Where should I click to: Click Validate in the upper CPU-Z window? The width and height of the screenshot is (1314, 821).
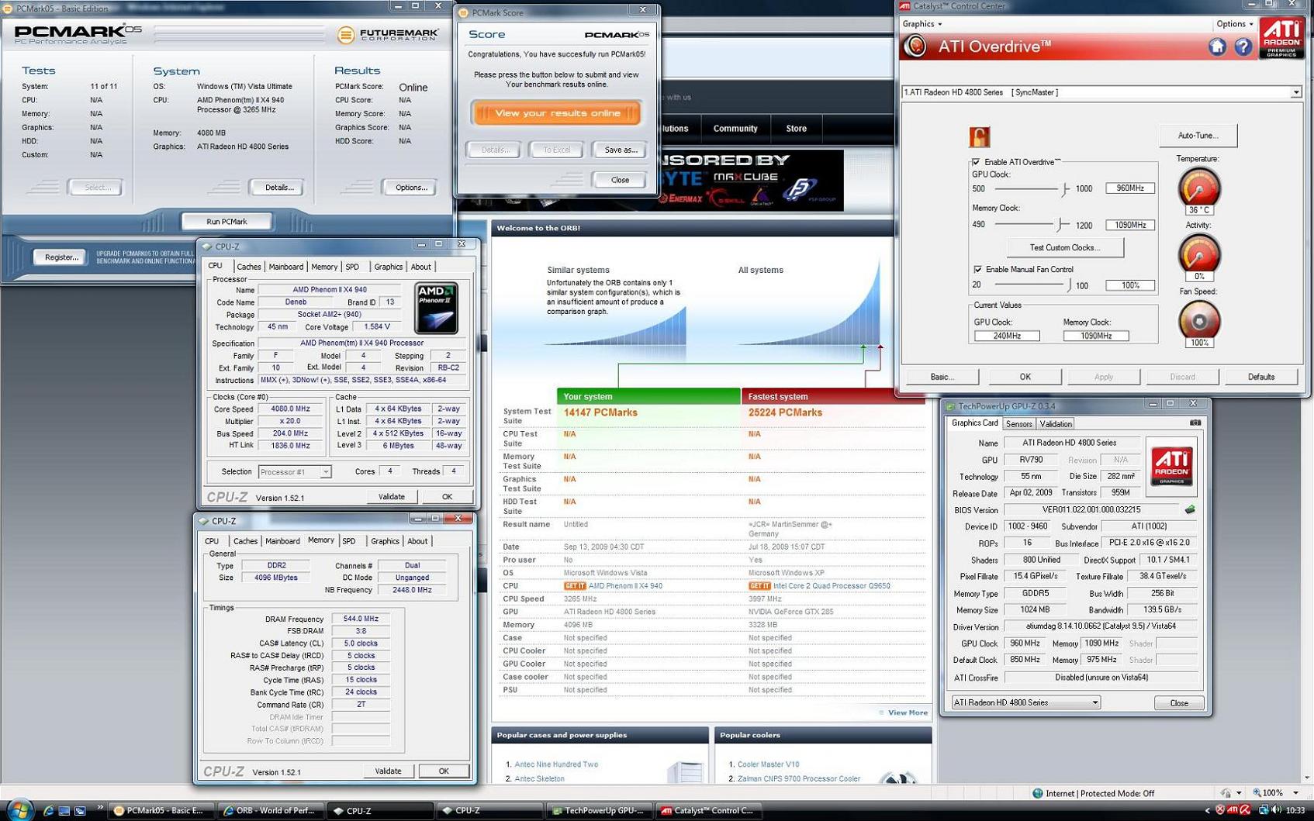391,496
